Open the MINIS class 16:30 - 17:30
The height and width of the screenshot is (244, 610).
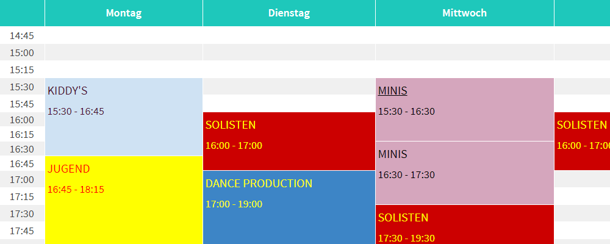coord(464,173)
